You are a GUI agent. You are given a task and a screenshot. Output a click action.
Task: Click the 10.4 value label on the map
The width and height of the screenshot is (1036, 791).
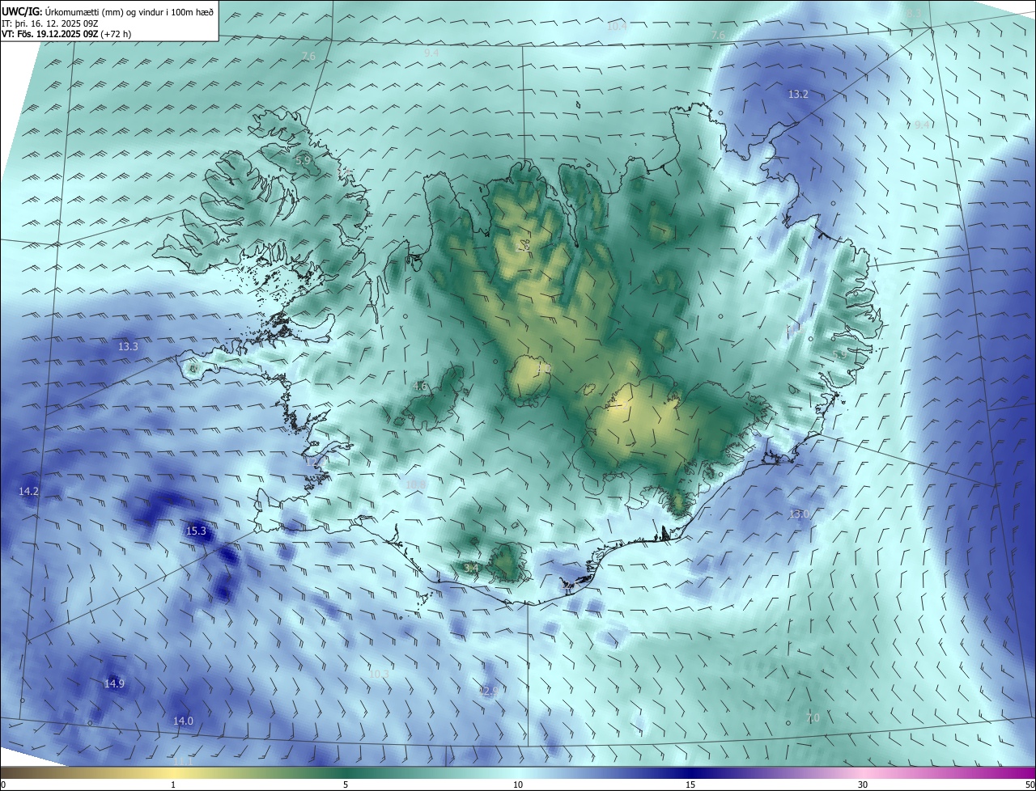click(617, 27)
